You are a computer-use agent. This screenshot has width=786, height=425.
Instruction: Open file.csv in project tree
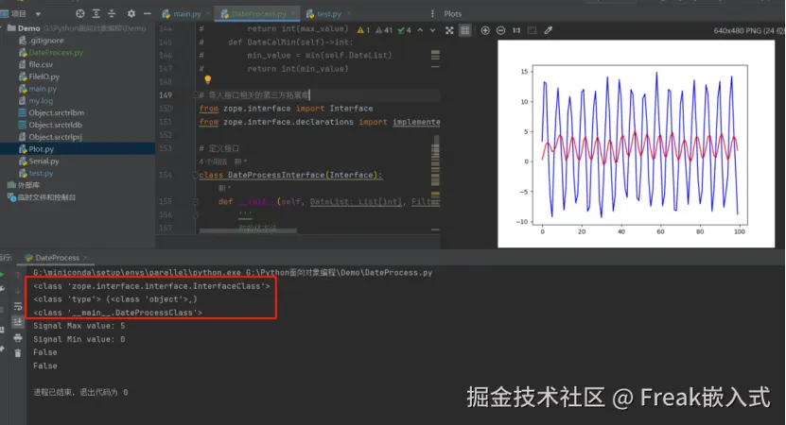40,64
